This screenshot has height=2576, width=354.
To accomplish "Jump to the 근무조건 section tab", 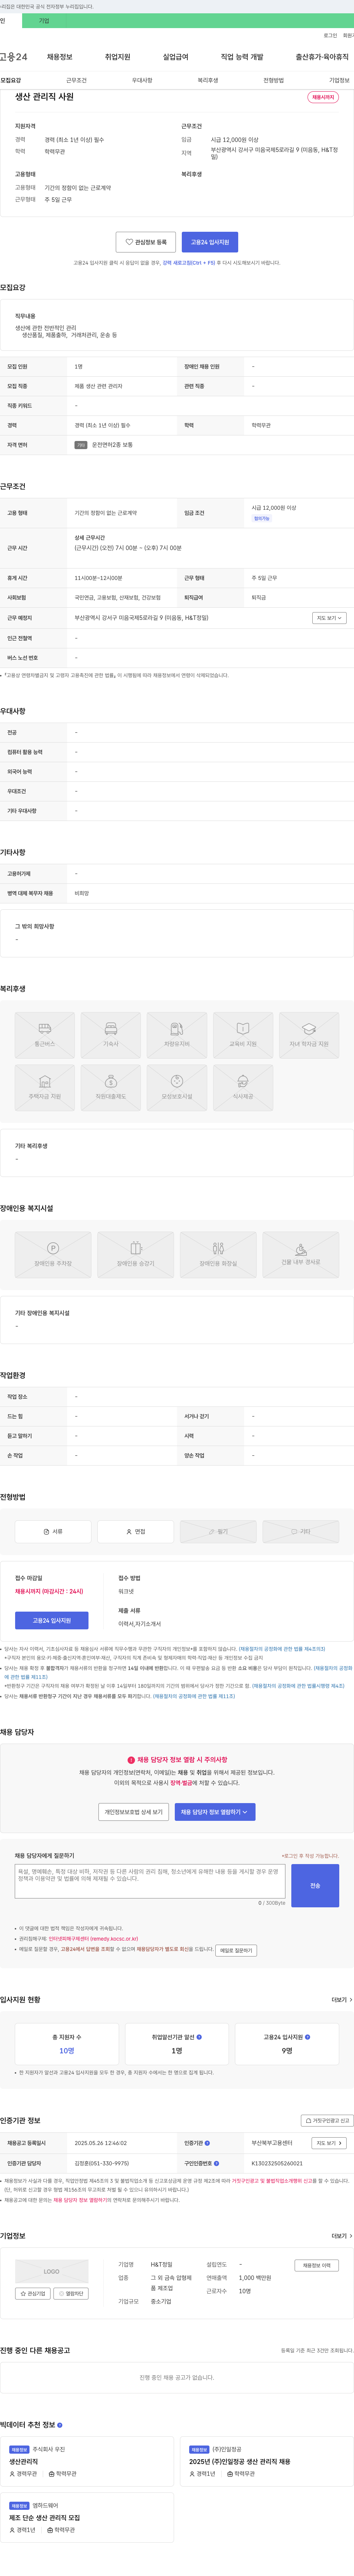I will coord(76,80).
